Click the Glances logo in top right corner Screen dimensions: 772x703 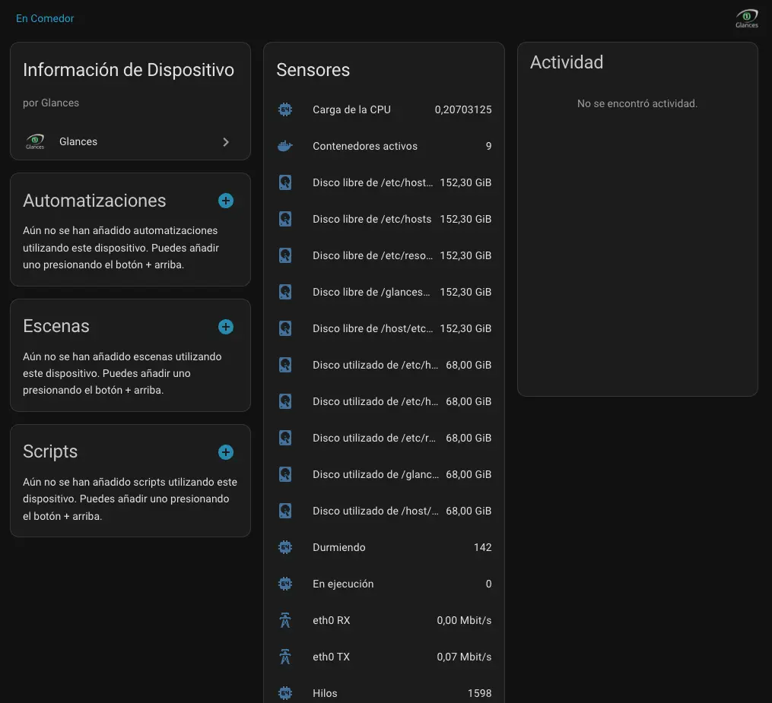(746, 18)
